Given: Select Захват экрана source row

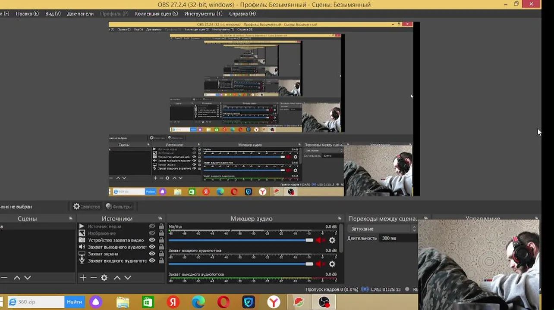Looking at the screenshot, I should coord(103,254).
